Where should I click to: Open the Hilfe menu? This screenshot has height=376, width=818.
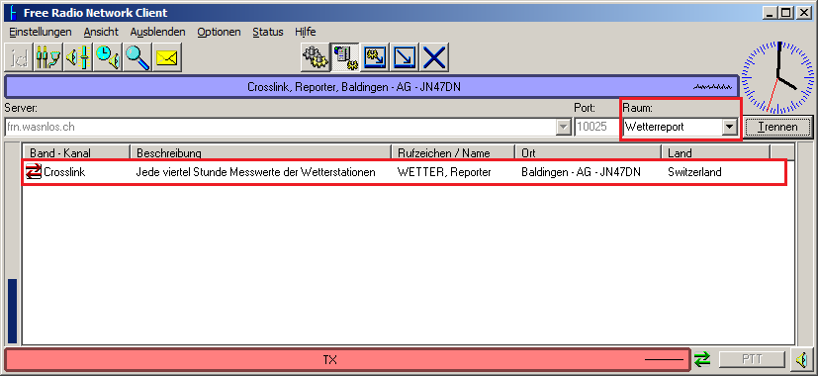click(x=306, y=32)
